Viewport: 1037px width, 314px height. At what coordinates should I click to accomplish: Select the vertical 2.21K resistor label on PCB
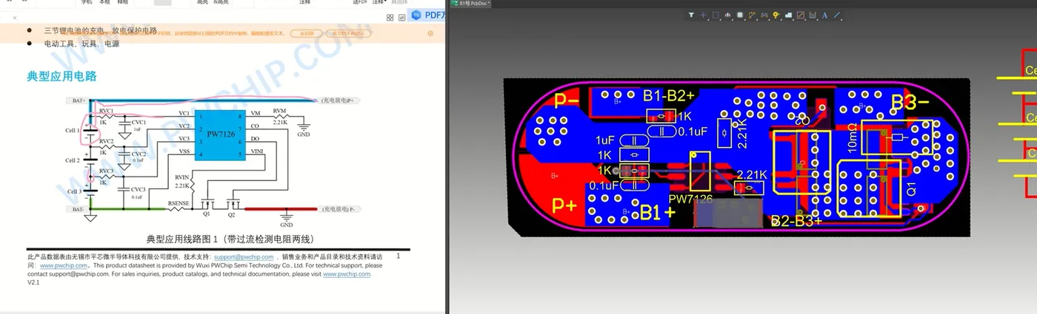click(x=742, y=134)
